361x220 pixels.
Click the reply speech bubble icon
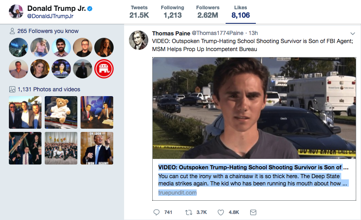156,212
